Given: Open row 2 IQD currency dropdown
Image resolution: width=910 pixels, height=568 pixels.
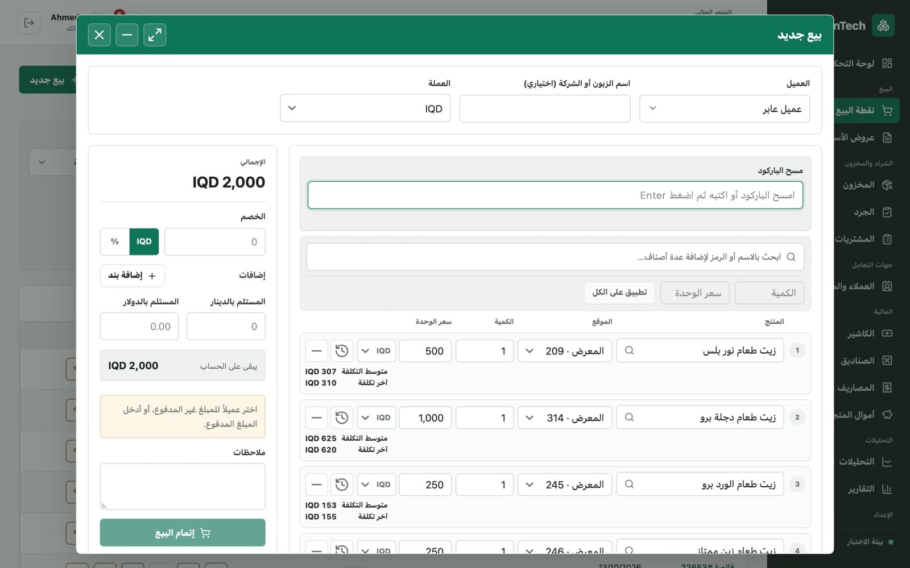Looking at the screenshot, I should click(376, 418).
